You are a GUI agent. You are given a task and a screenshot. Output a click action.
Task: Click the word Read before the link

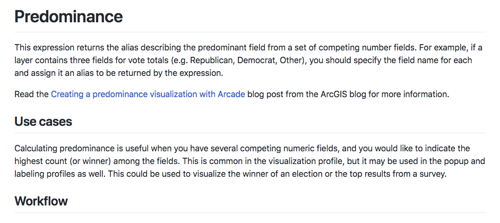(x=24, y=95)
